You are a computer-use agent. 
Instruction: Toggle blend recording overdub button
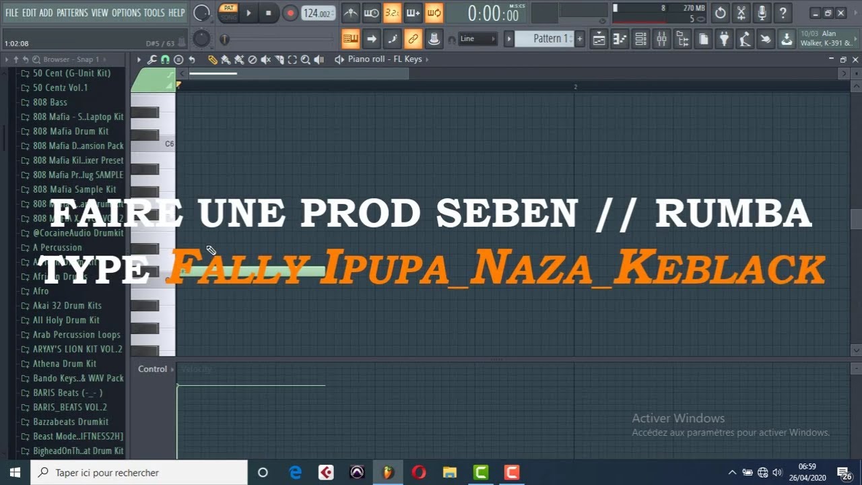413,13
